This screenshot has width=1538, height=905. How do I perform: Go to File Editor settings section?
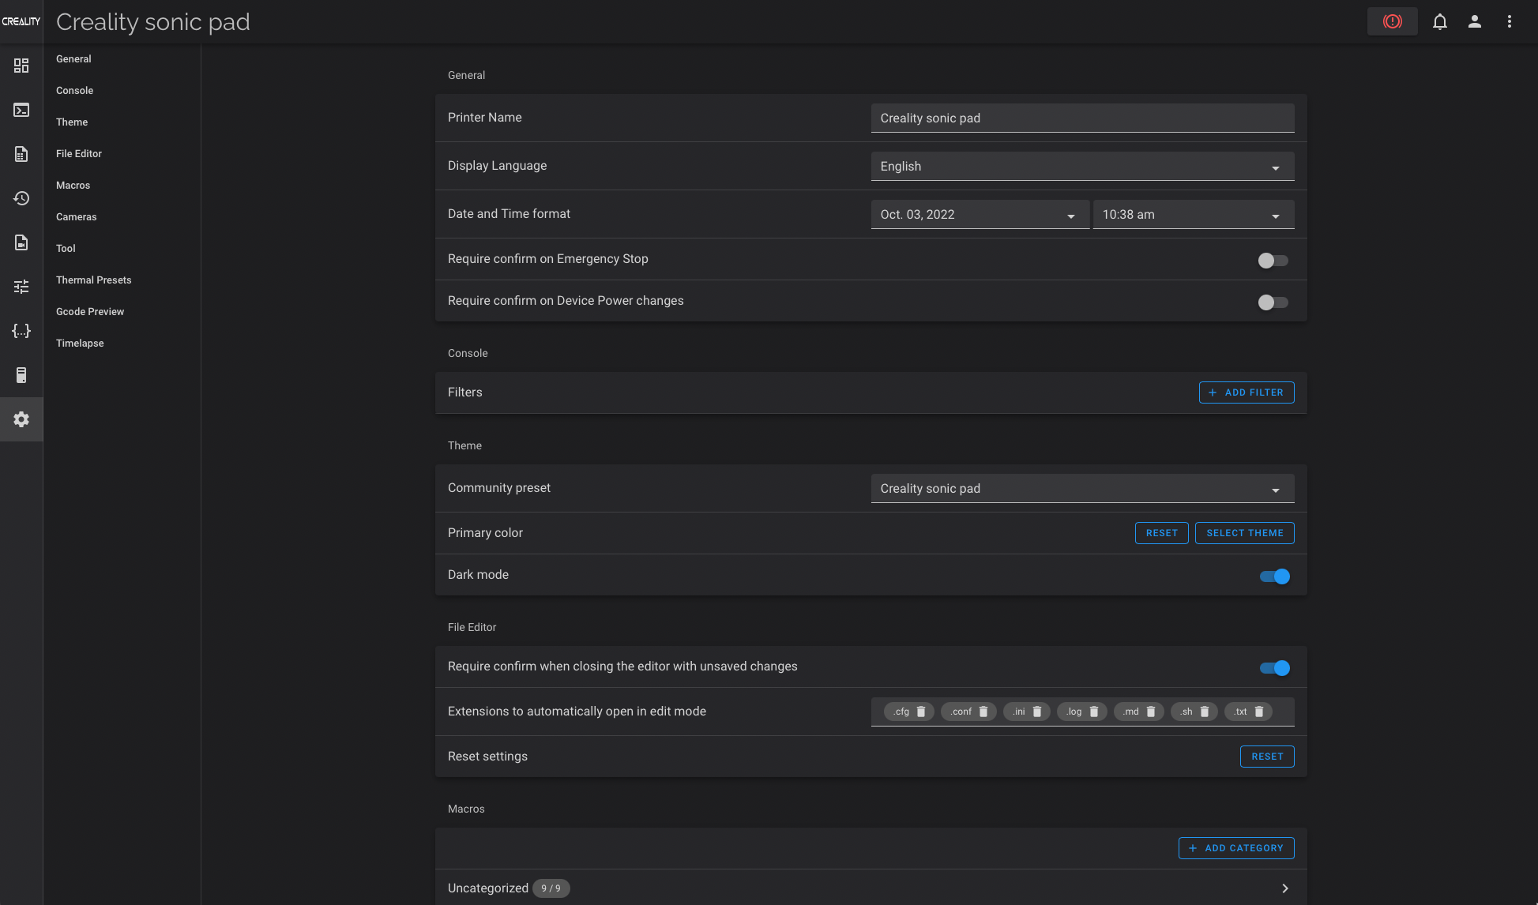pyautogui.click(x=79, y=154)
